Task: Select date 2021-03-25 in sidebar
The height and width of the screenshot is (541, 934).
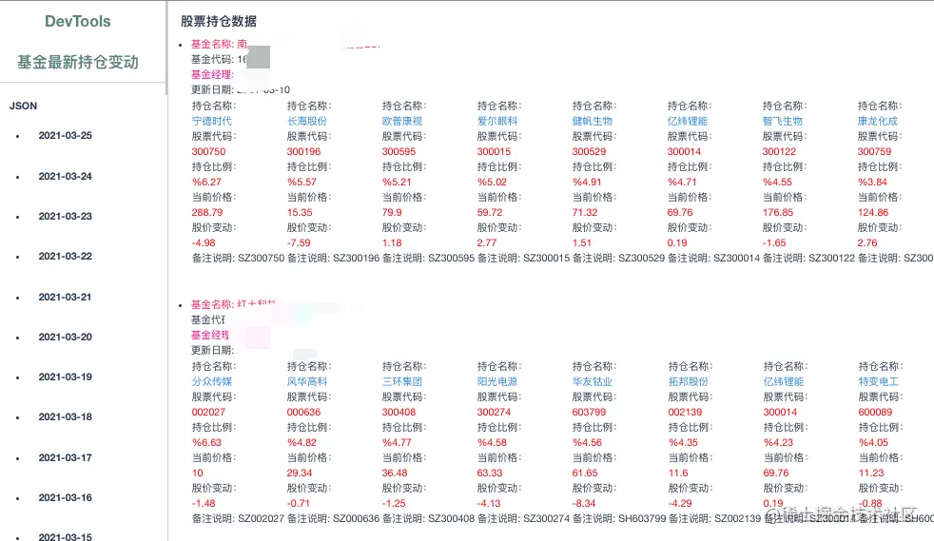Action: [66, 136]
